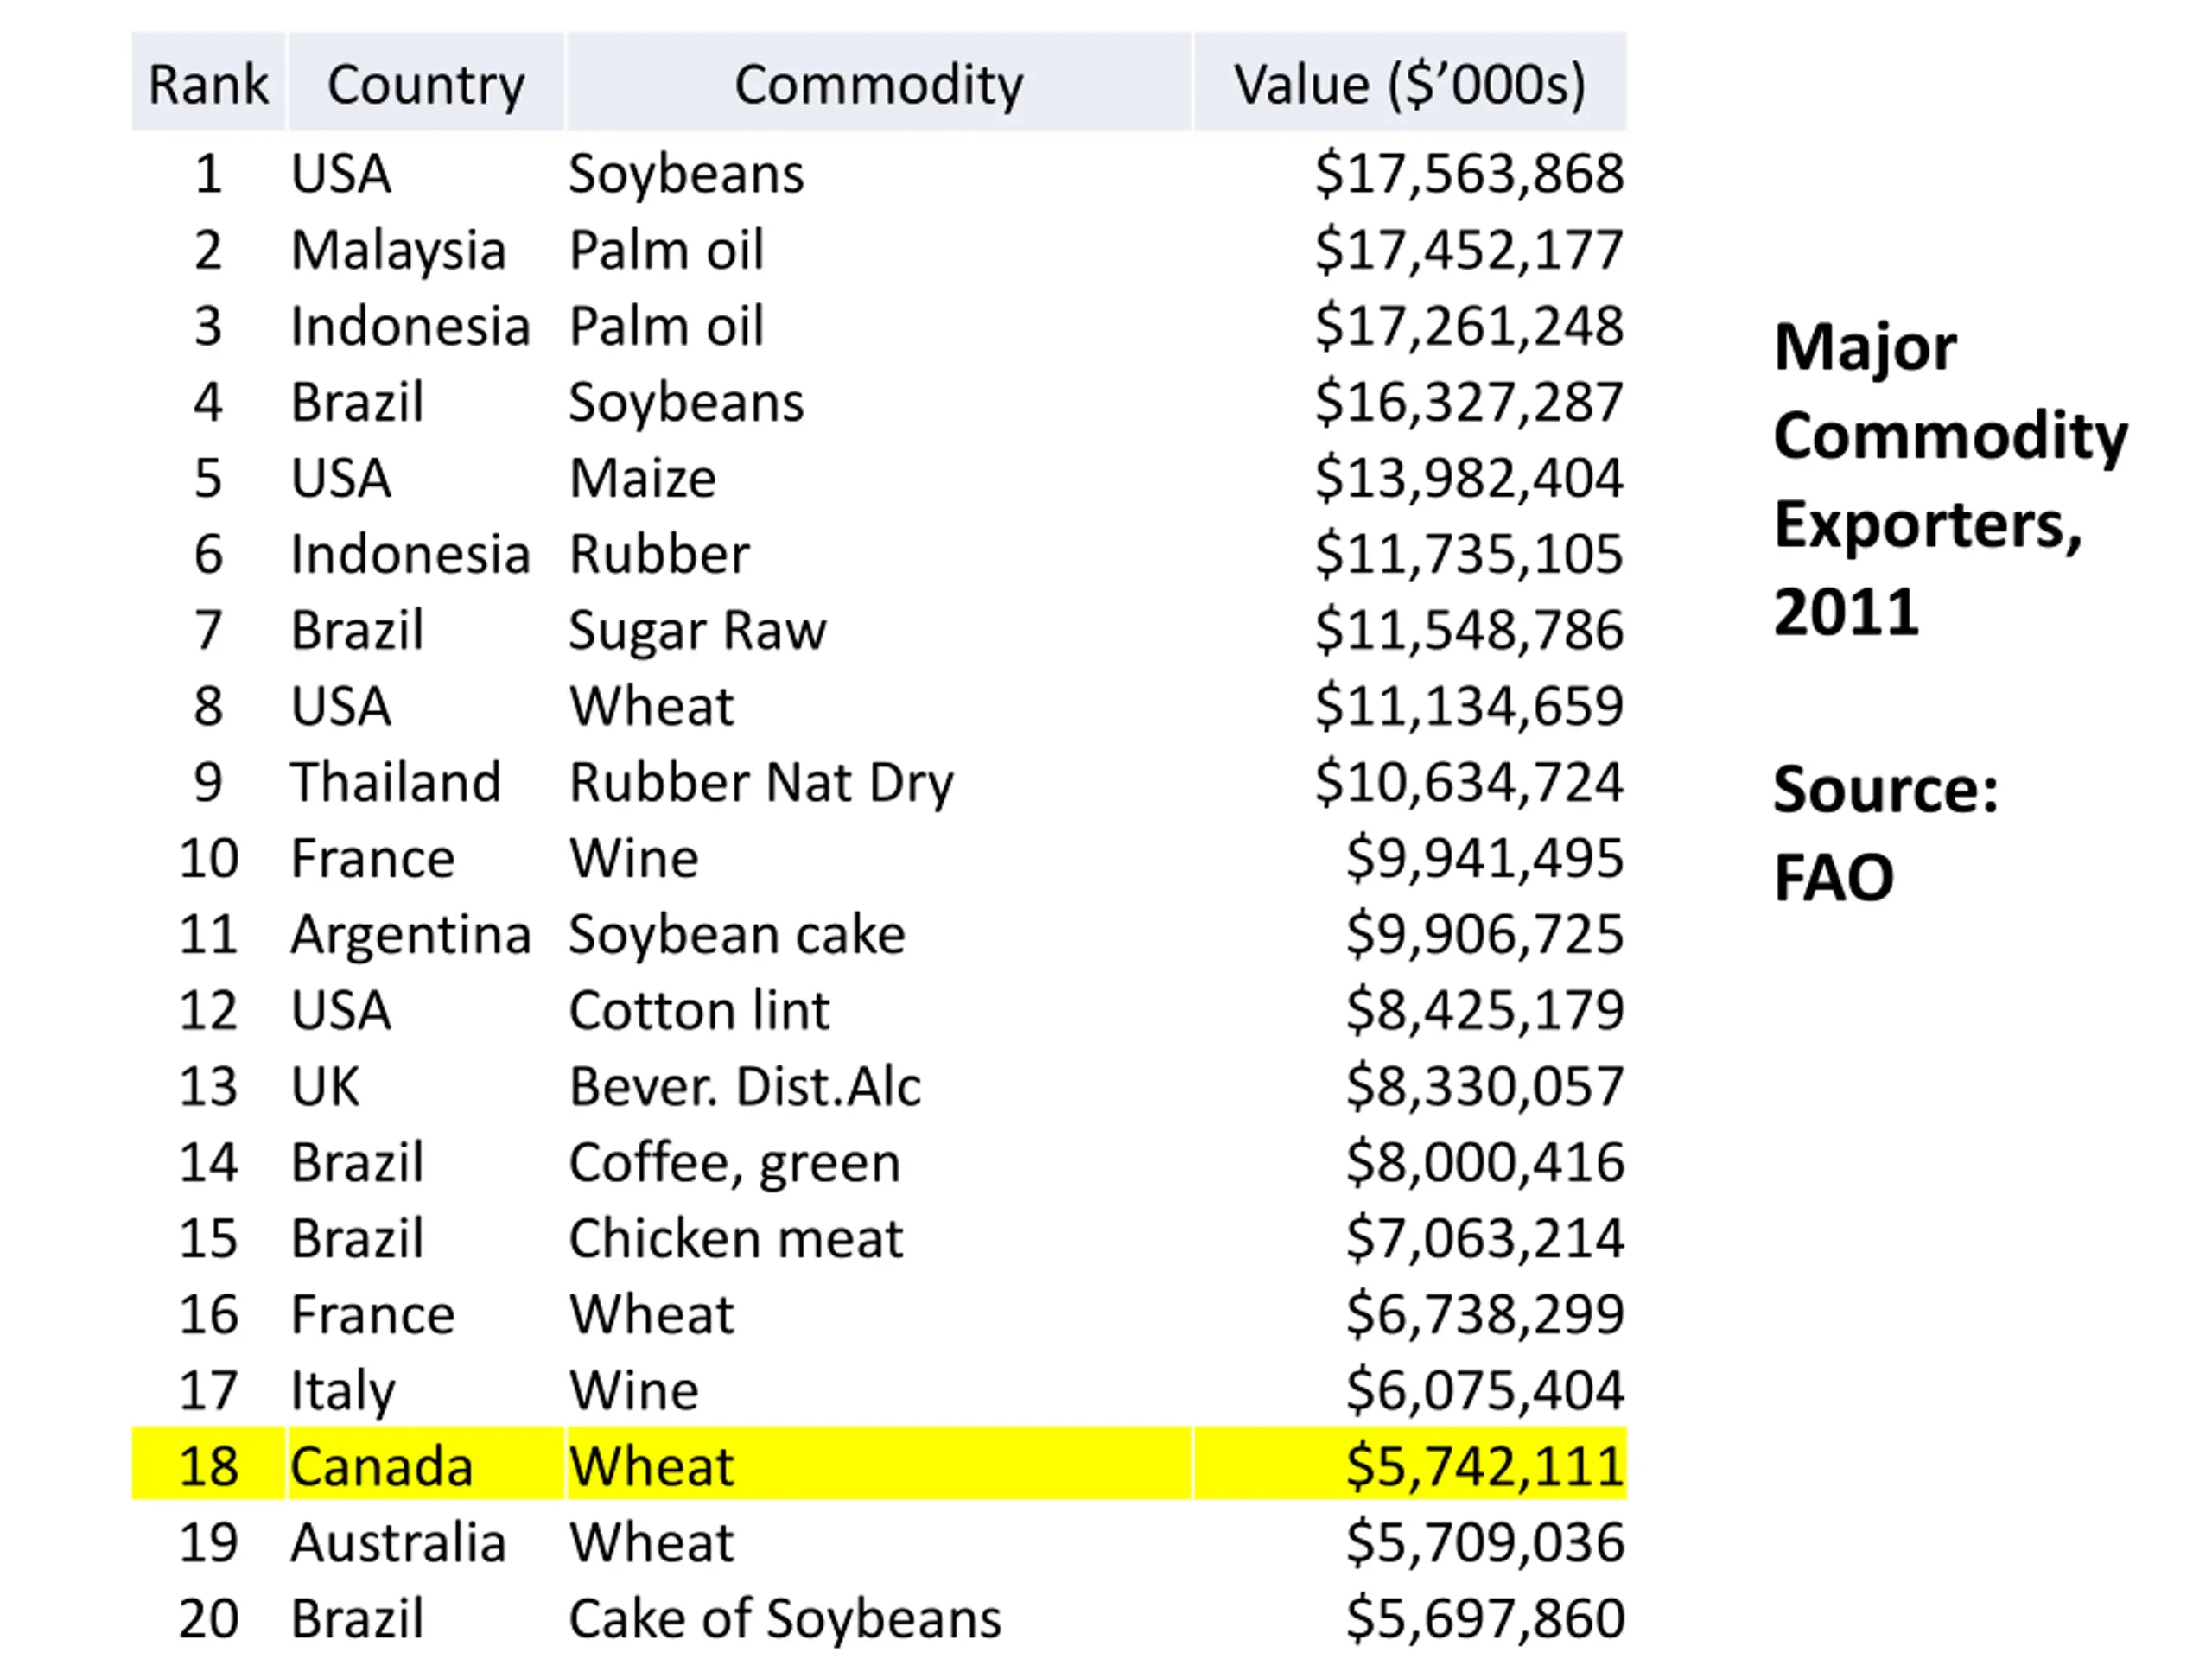Click the Australia country cell
This screenshot has height=1659, width=2212.
pyautogui.click(x=398, y=1542)
